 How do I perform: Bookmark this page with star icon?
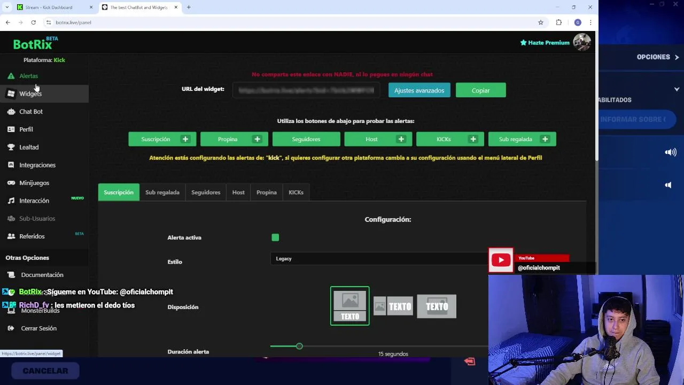click(x=541, y=22)
